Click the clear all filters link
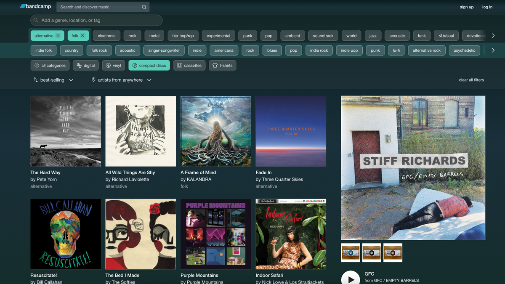This screenshot has width=505, height=284. 471,80
